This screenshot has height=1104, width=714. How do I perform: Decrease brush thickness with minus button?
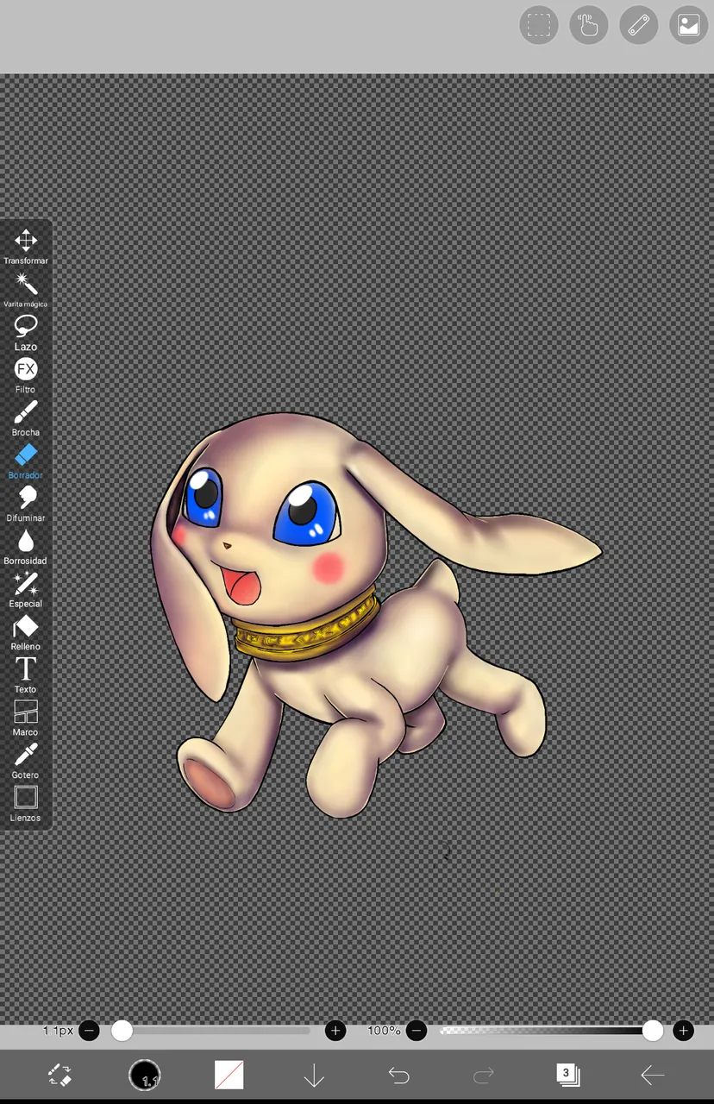point(89,1031)
